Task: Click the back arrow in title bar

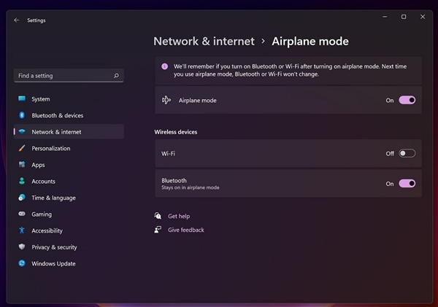Action: pos(17,20)
